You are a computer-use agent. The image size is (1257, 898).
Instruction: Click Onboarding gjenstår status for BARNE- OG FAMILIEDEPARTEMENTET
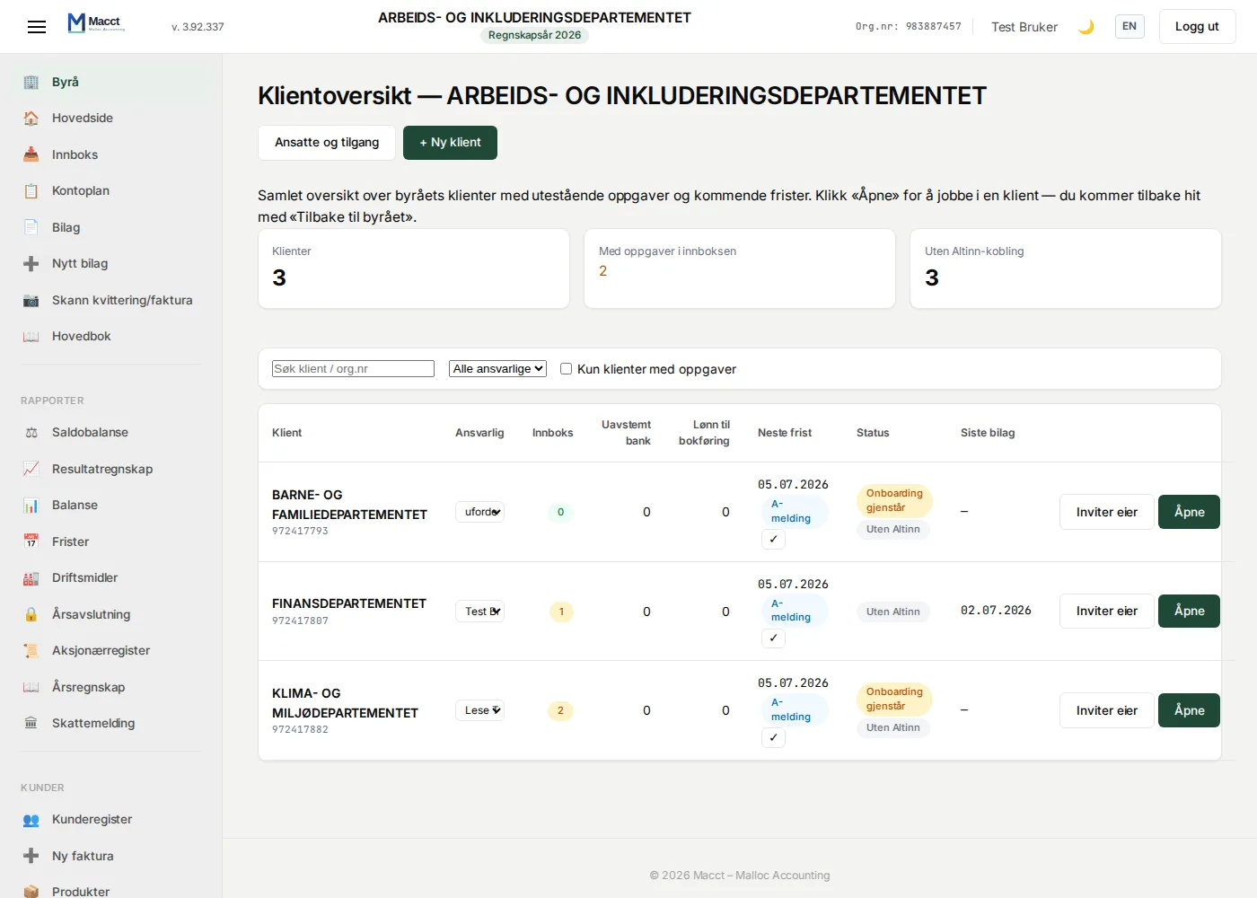pos(894,500)
